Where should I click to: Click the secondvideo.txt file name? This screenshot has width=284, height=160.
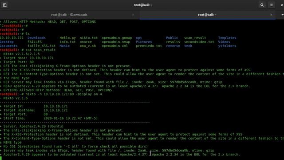click(199, 42)
